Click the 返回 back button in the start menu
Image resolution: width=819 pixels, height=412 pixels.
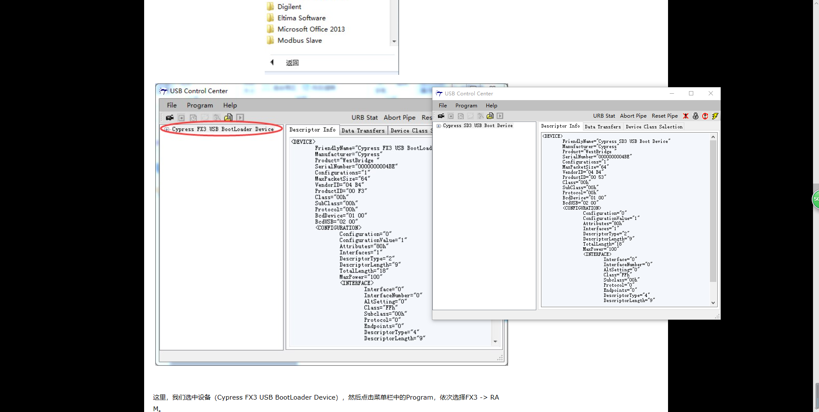[x=292, y=62]
